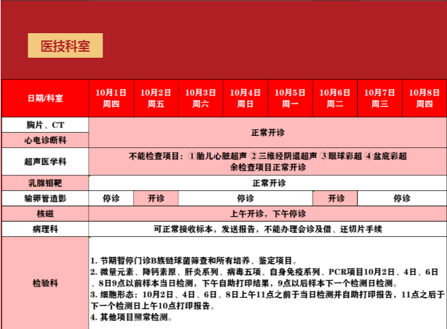
Task: Select the 10月4日 周日 header cell
Action: point(246,98)
